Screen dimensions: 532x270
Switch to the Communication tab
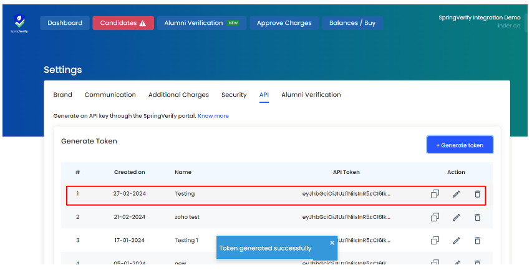click(110, 95)
